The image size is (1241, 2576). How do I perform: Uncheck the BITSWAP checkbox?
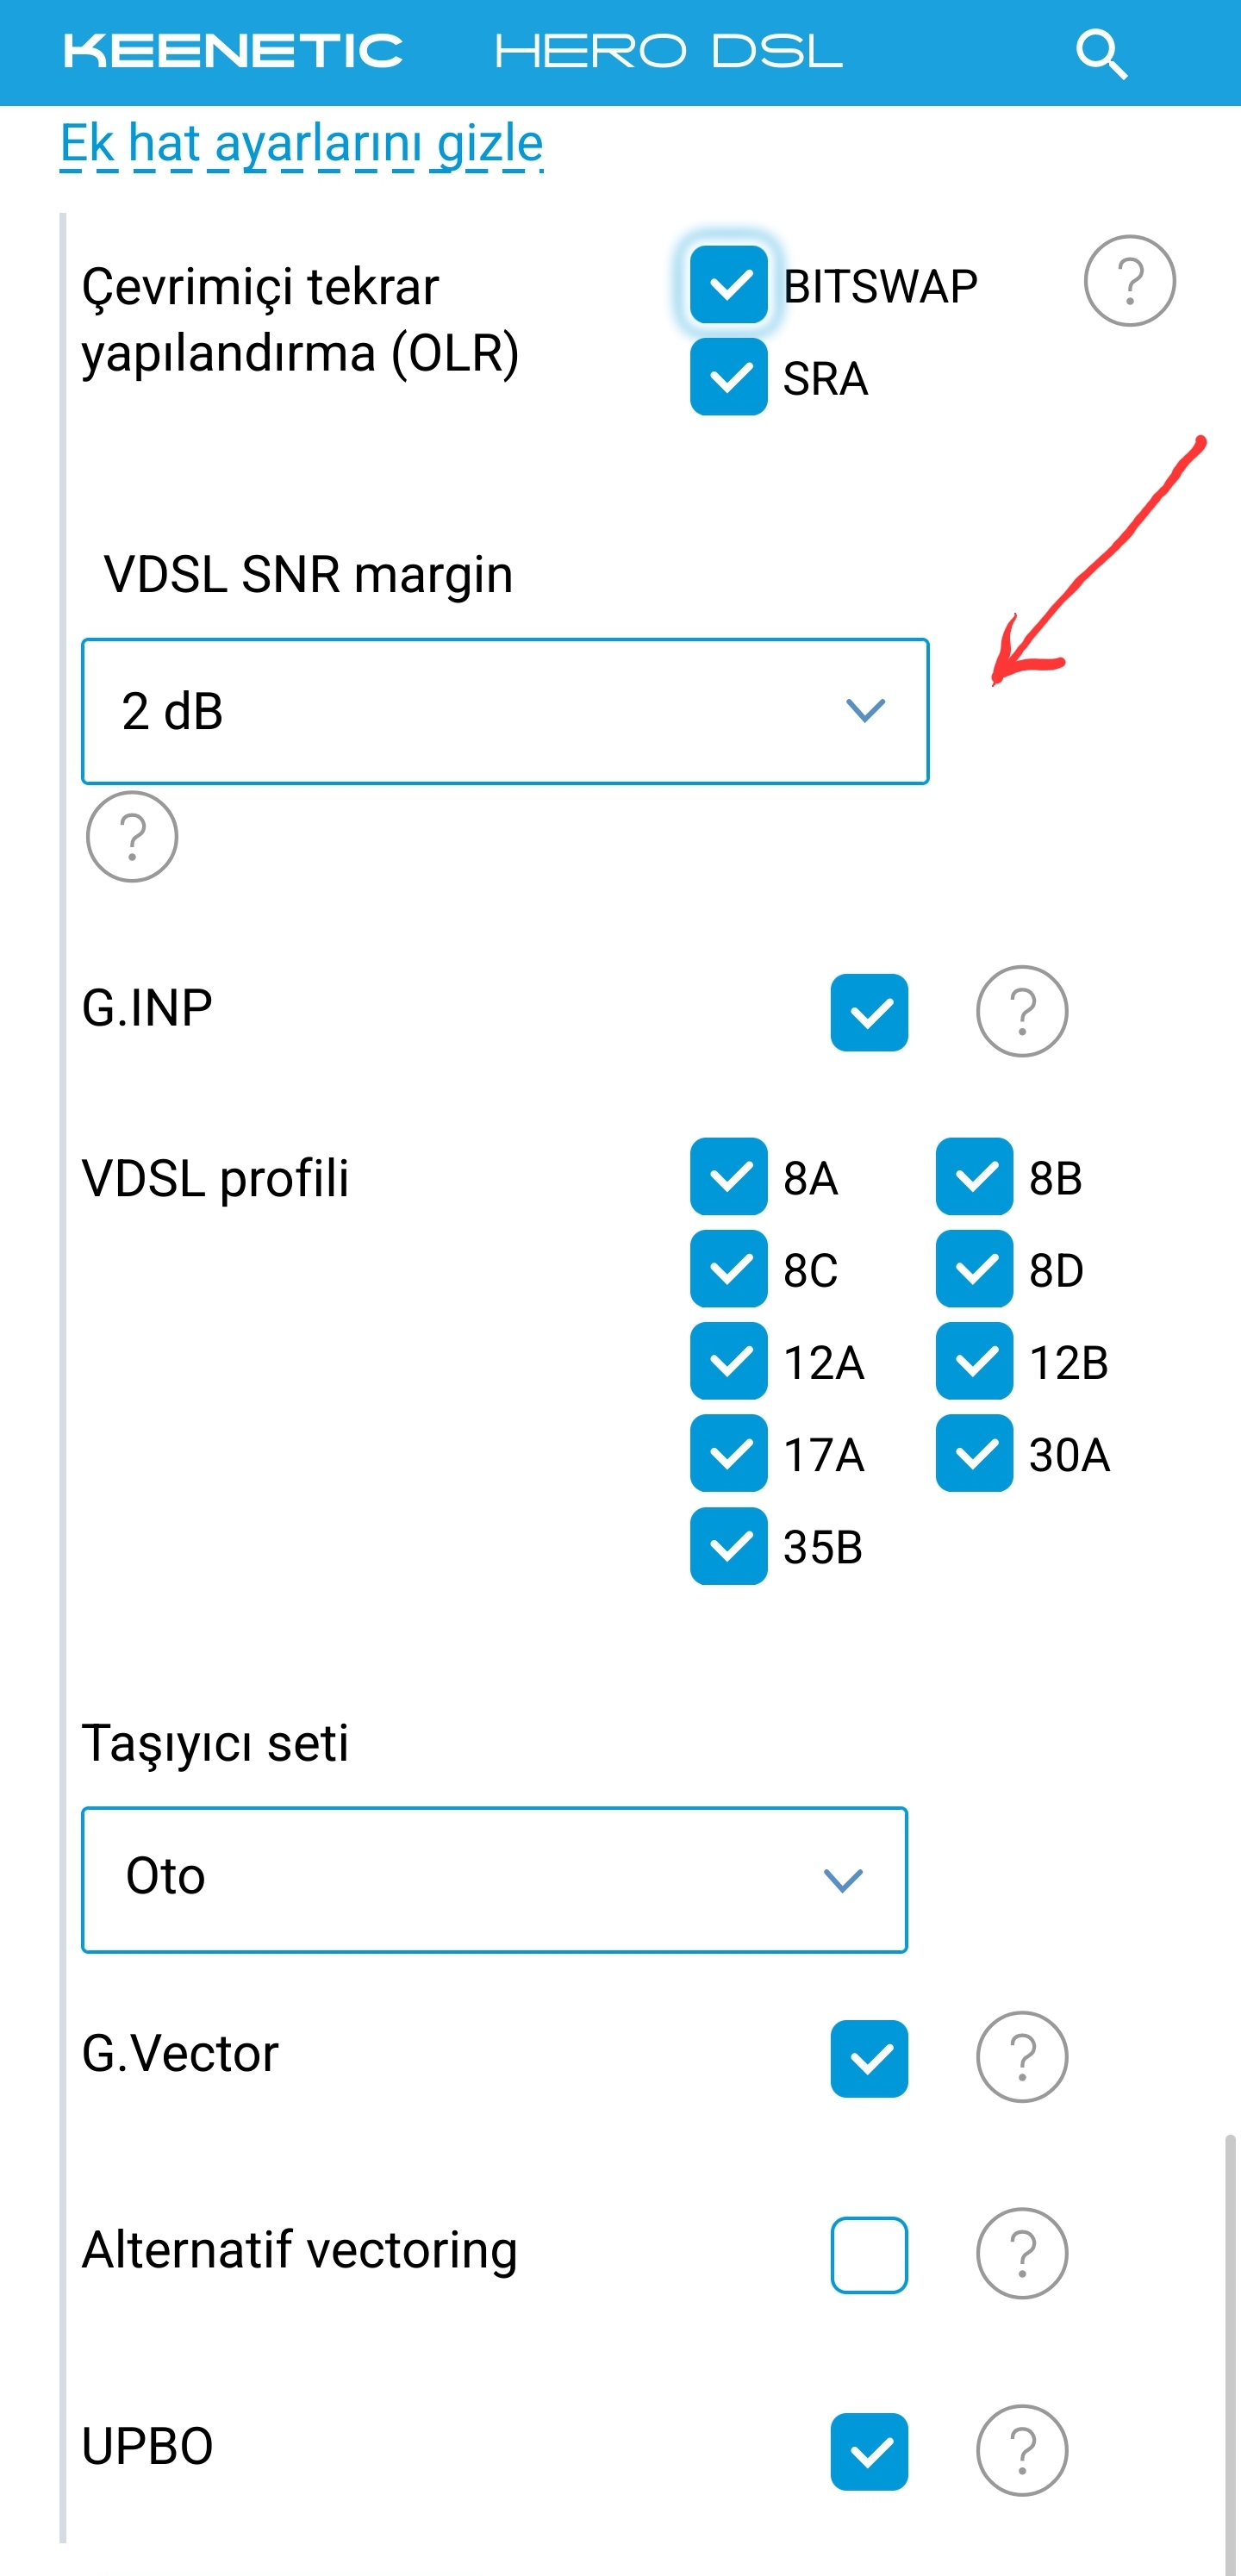pyautogui.click(x=728, y=285)
